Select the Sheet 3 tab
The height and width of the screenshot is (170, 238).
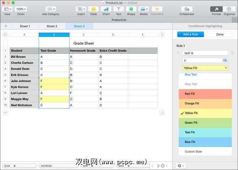tap(79, 26)
